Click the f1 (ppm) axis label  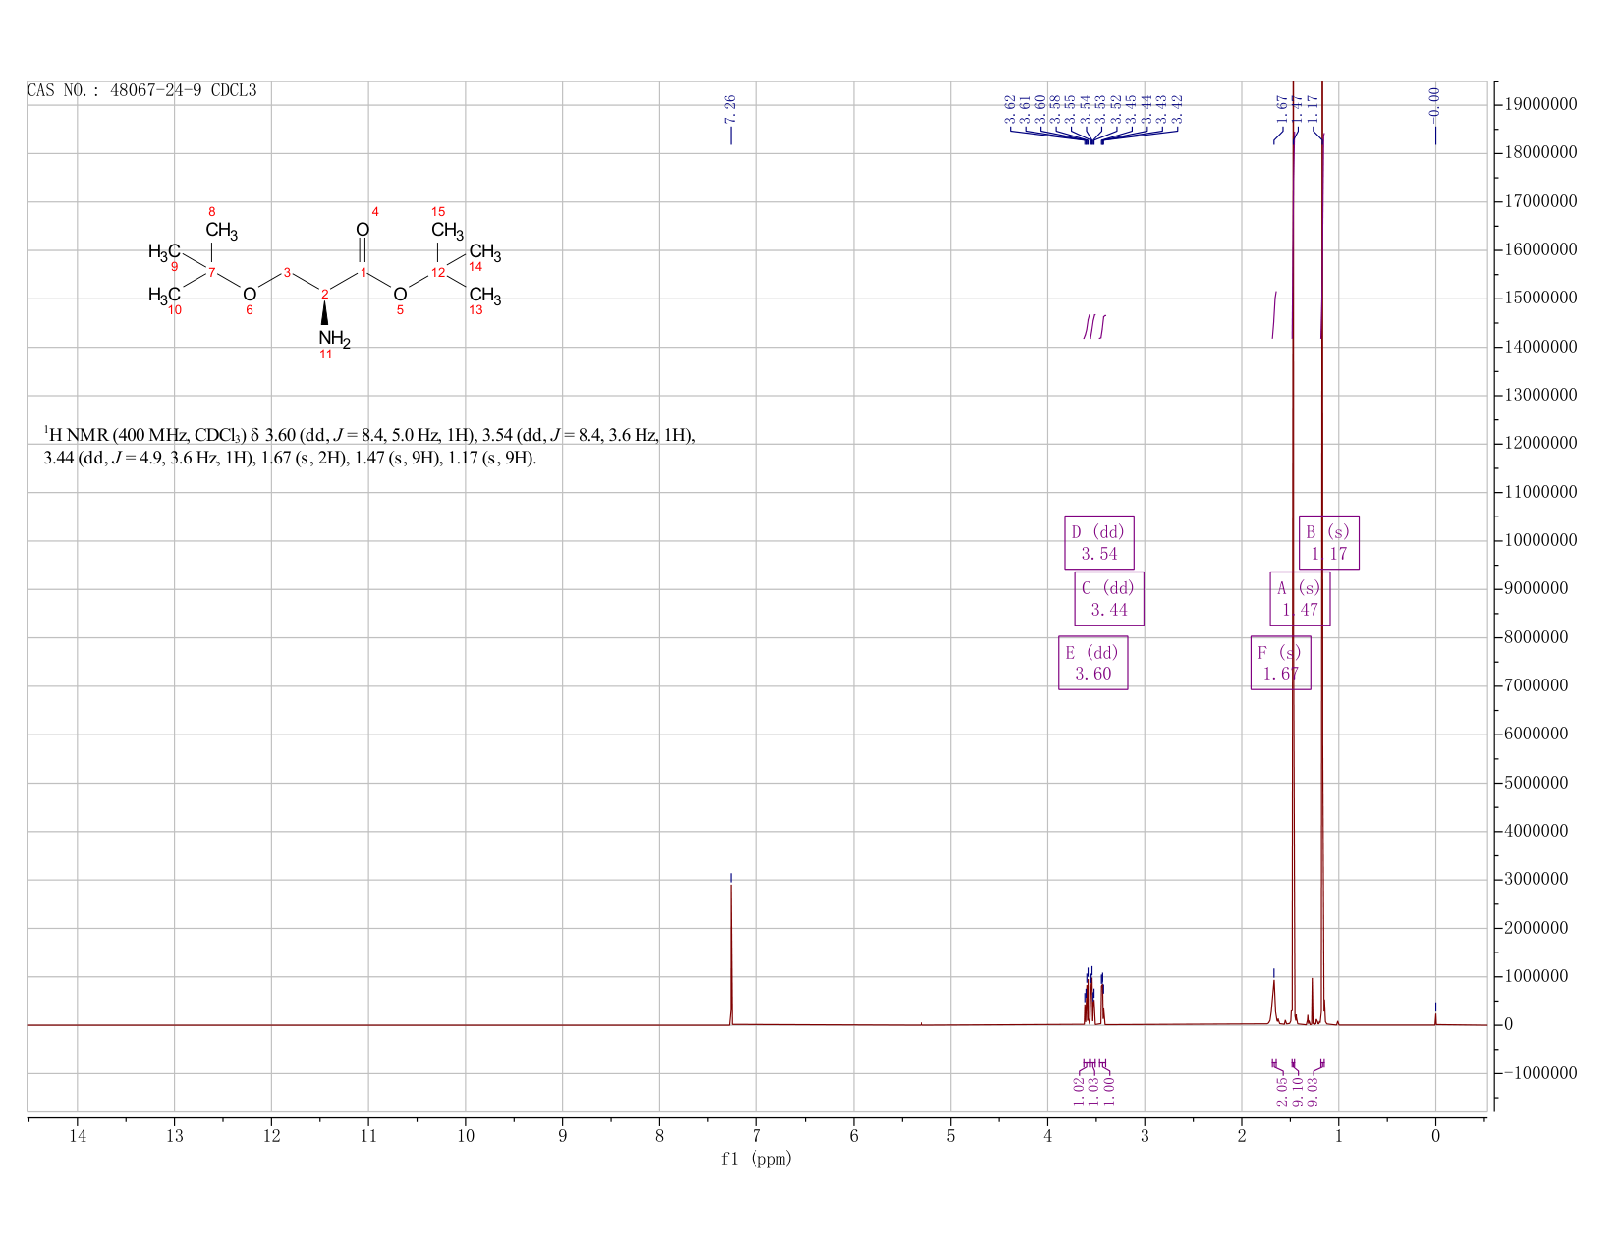(x=756, y=1159)
